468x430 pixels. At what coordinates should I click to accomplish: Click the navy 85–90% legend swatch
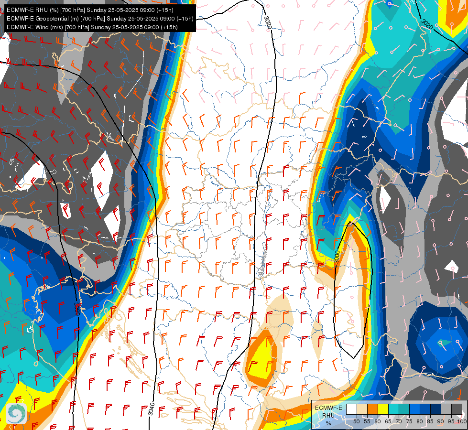tap(436, 409)
